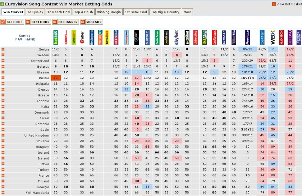302x196 pixels.
Task: Click the Coral bookmaker logo
Action: click(x=224, y=37)
